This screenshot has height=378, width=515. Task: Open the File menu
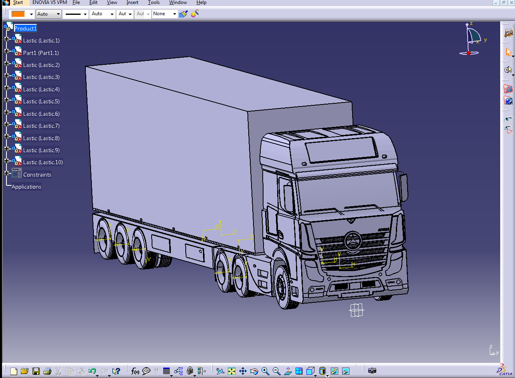(x=76, y=2)
